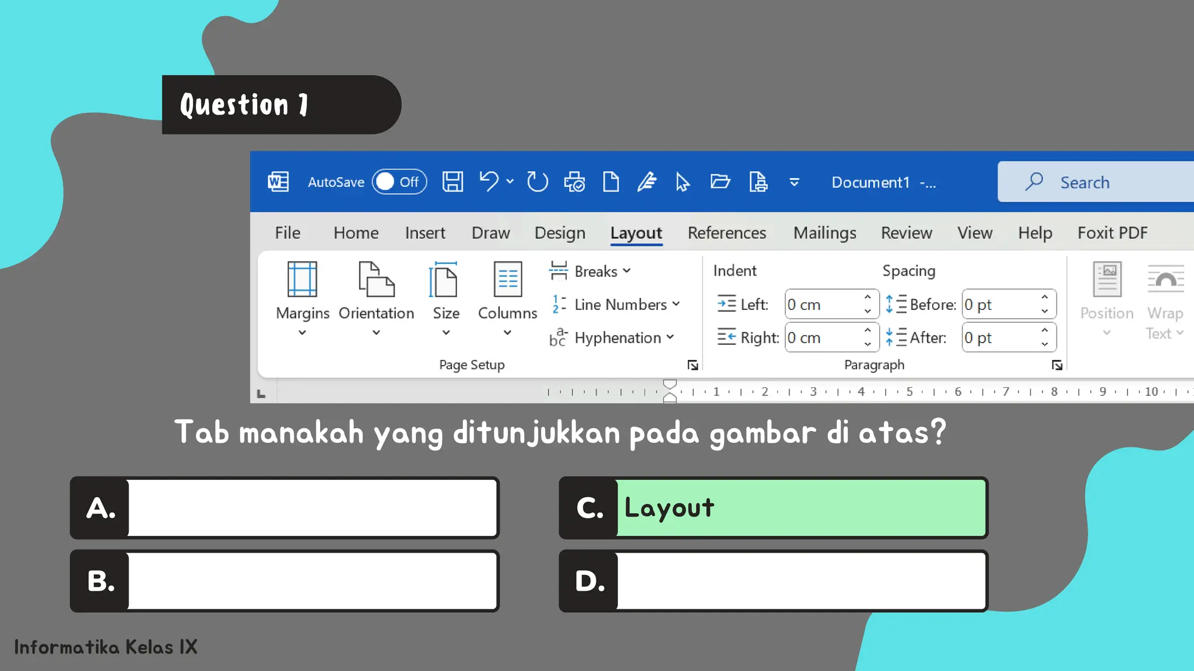Click the Indent Right value field

(x=822, y=337)
